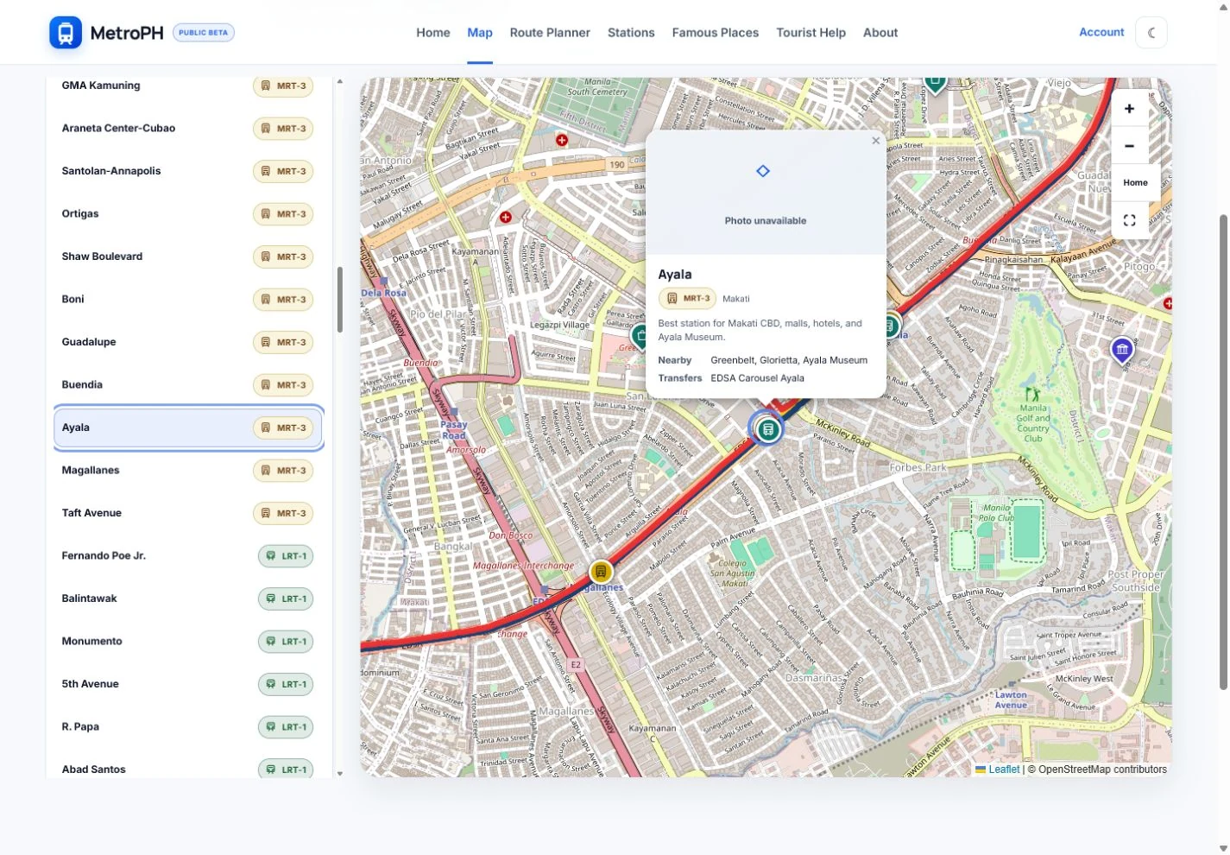The height and width of the screenshot is (855, 1230).
Task: Select Ortigas station in list
Action: click(188, 213)
